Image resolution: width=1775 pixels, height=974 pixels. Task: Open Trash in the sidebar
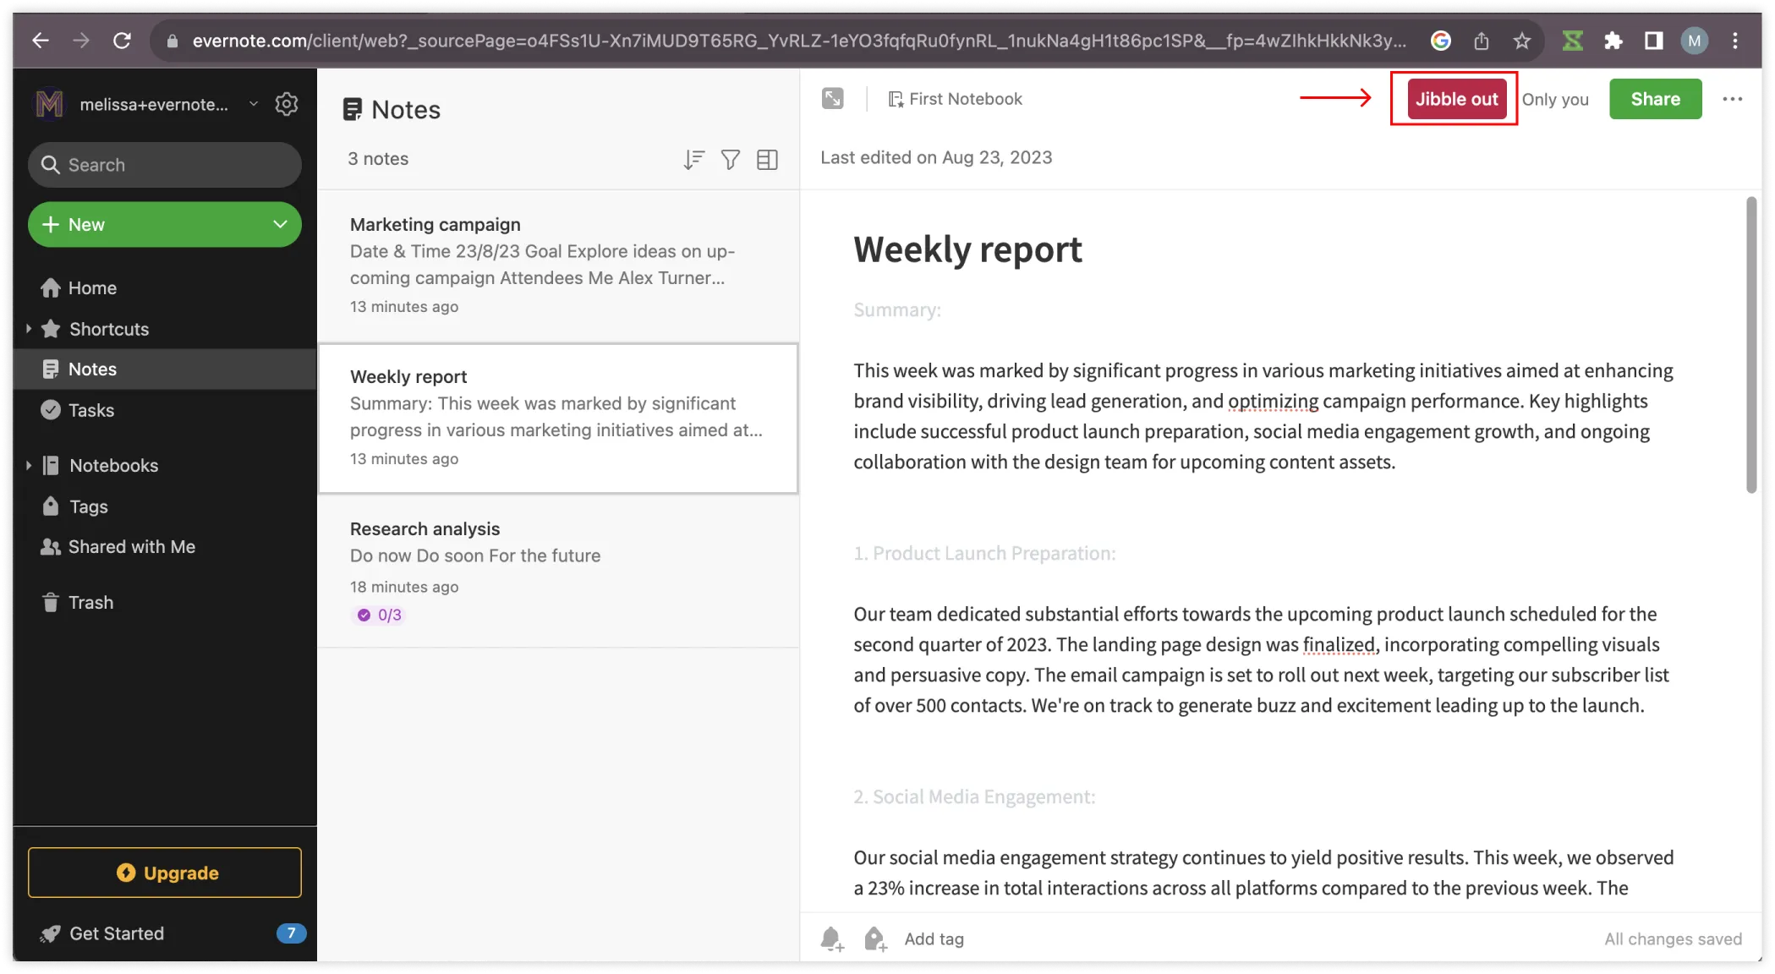point(90,602)
